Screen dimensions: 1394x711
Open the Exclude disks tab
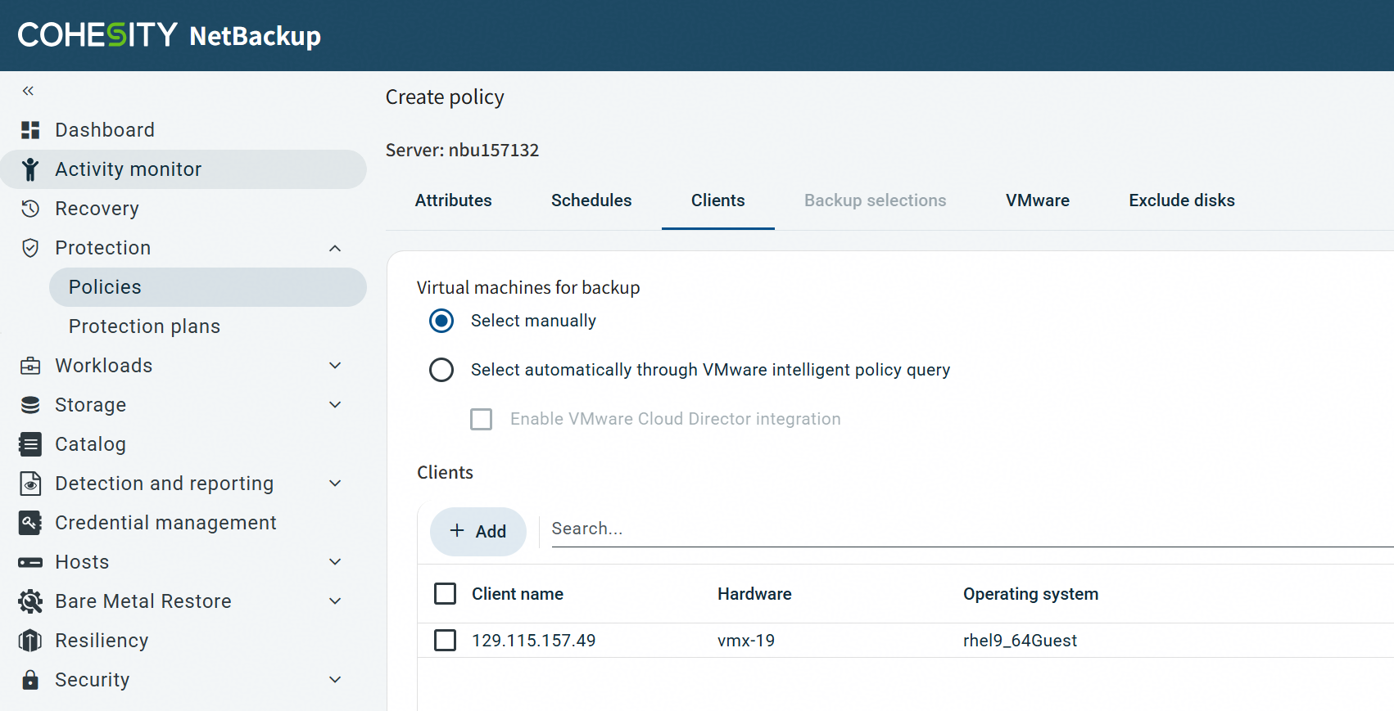coord(1182,200)
